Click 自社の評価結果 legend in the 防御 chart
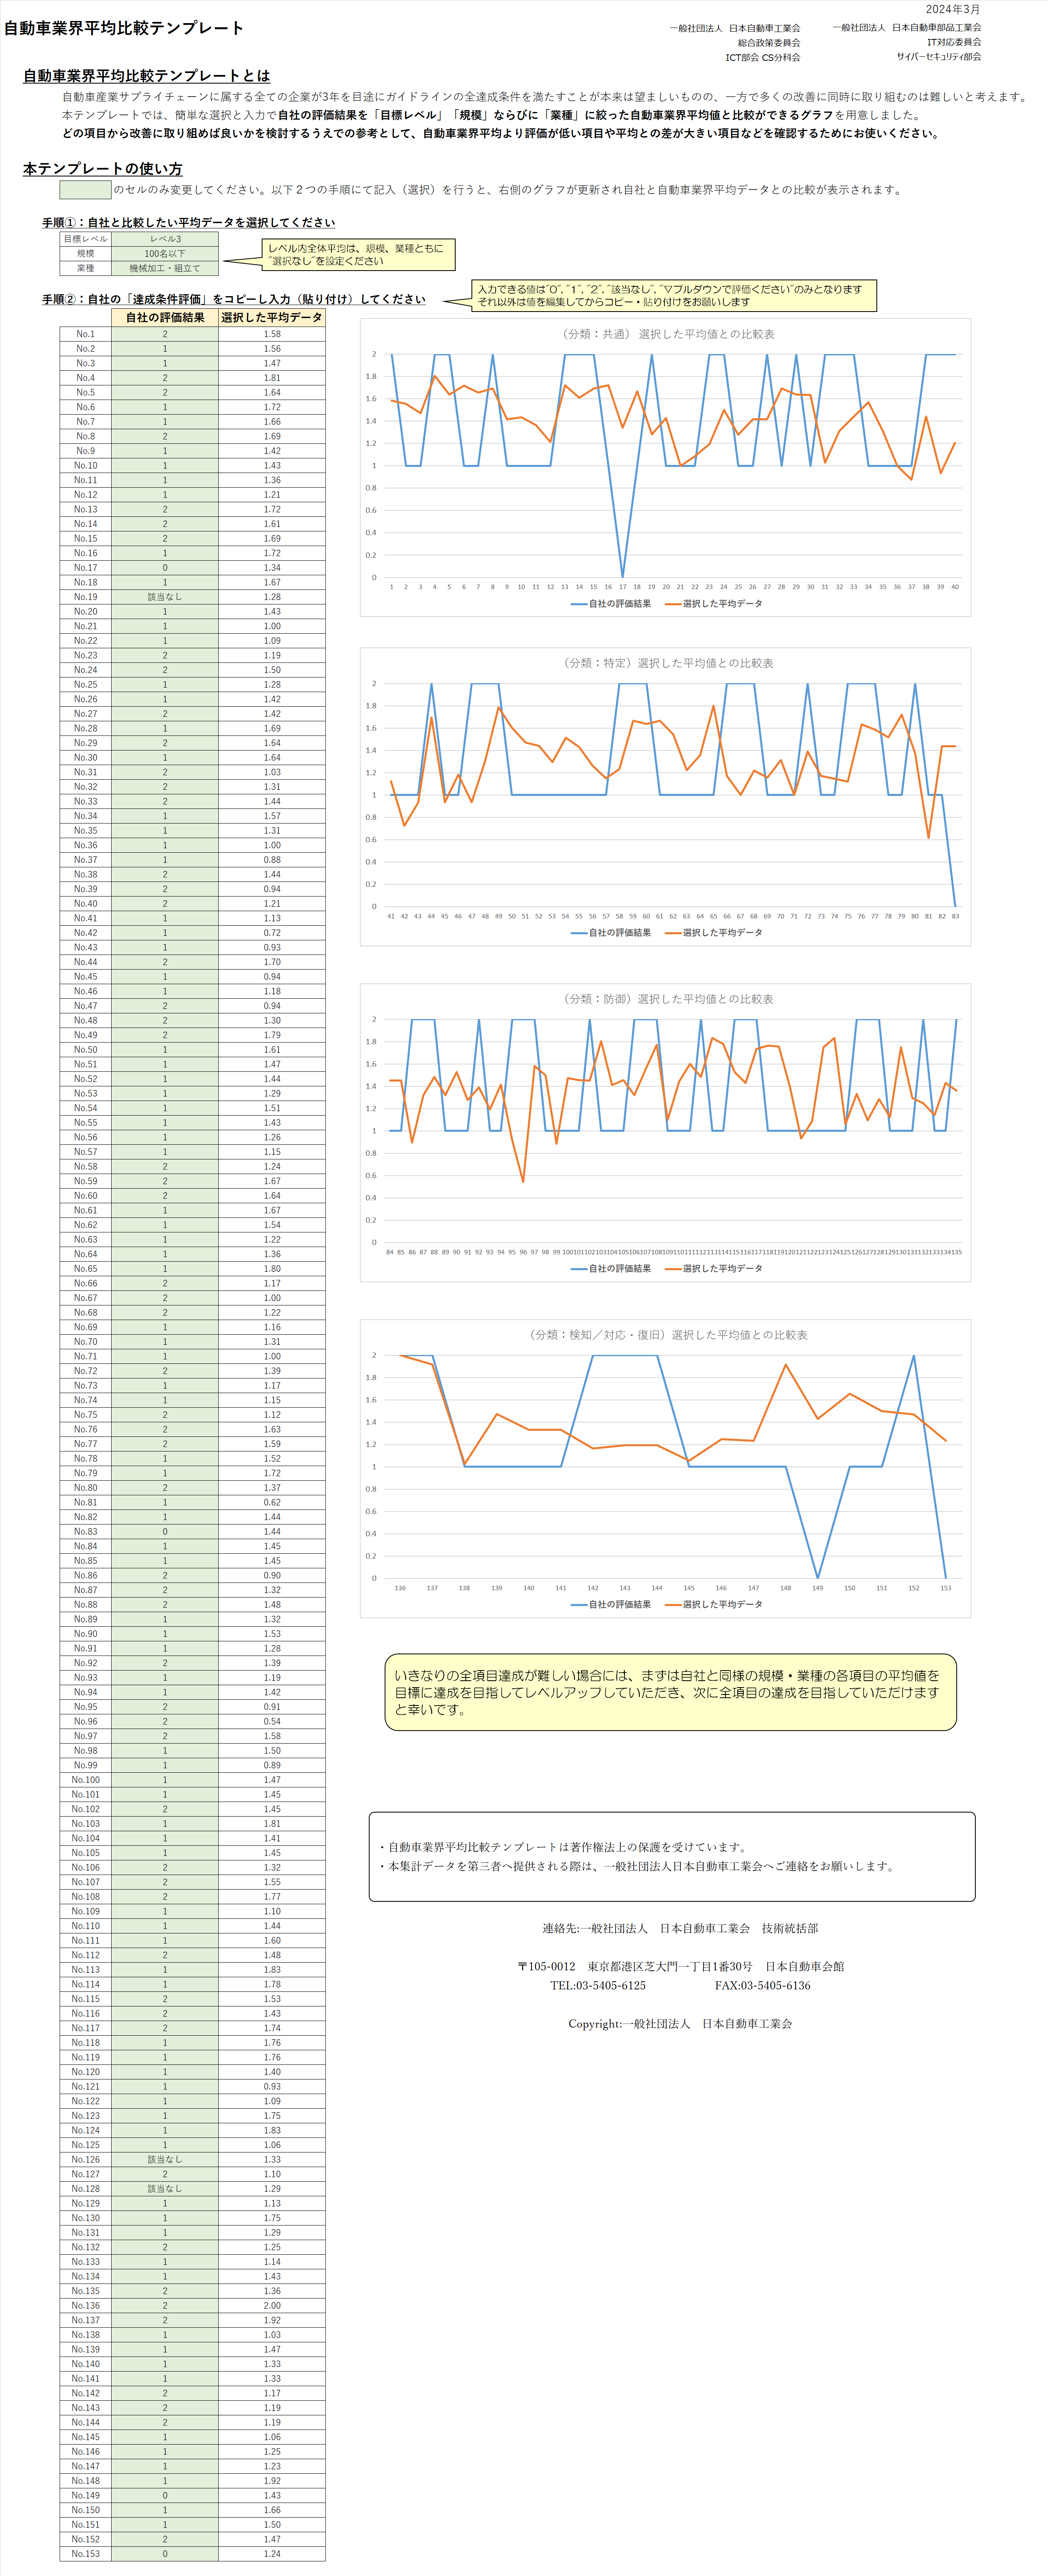The width and height of the screenshot is (1048, 2576). click(x=611, y=1269)
